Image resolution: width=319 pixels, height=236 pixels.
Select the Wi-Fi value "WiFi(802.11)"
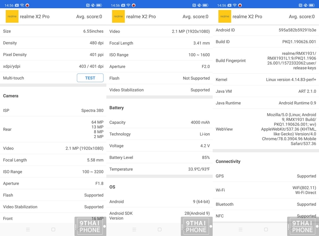coord(304,187)
